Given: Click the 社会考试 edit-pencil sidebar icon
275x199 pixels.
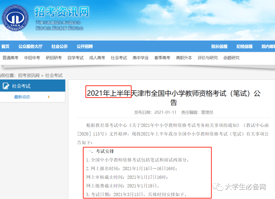Looking at the screenshot, I should click(6, 86).
